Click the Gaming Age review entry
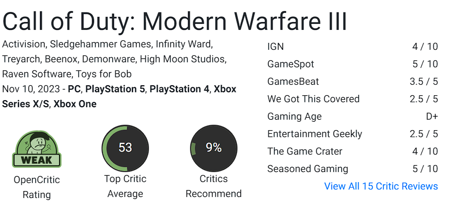Image resolution: width=449 pixels, height=219 pixels. 294,116
